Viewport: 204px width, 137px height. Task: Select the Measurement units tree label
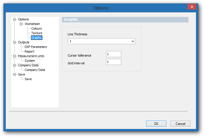[31, 56]
